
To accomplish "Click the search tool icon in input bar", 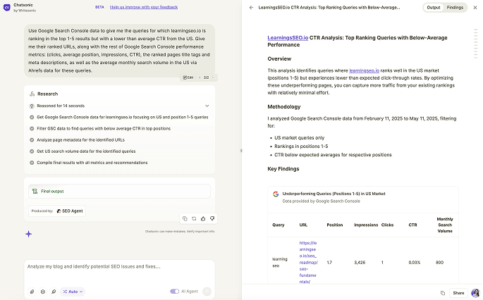I will [54, 292].
